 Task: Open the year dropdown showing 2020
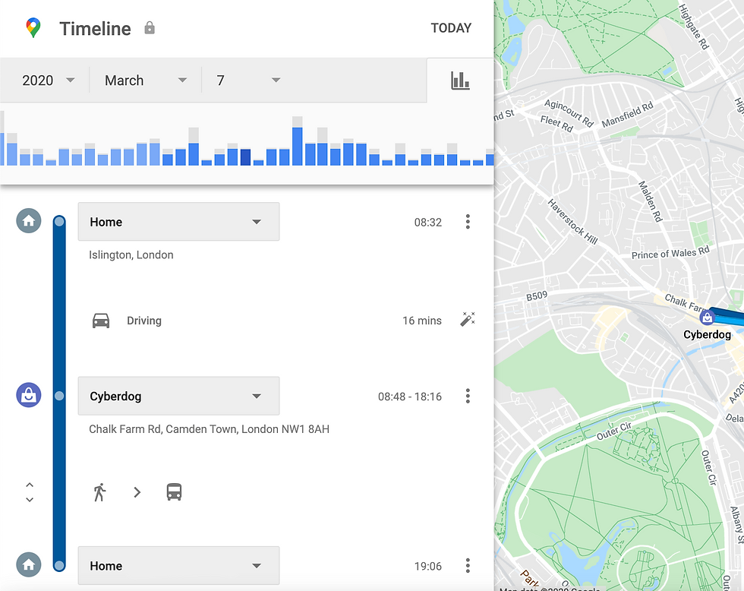(x=49, y=81)
